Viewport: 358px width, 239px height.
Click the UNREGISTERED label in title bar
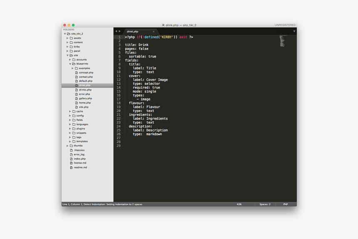pos(285,25)
